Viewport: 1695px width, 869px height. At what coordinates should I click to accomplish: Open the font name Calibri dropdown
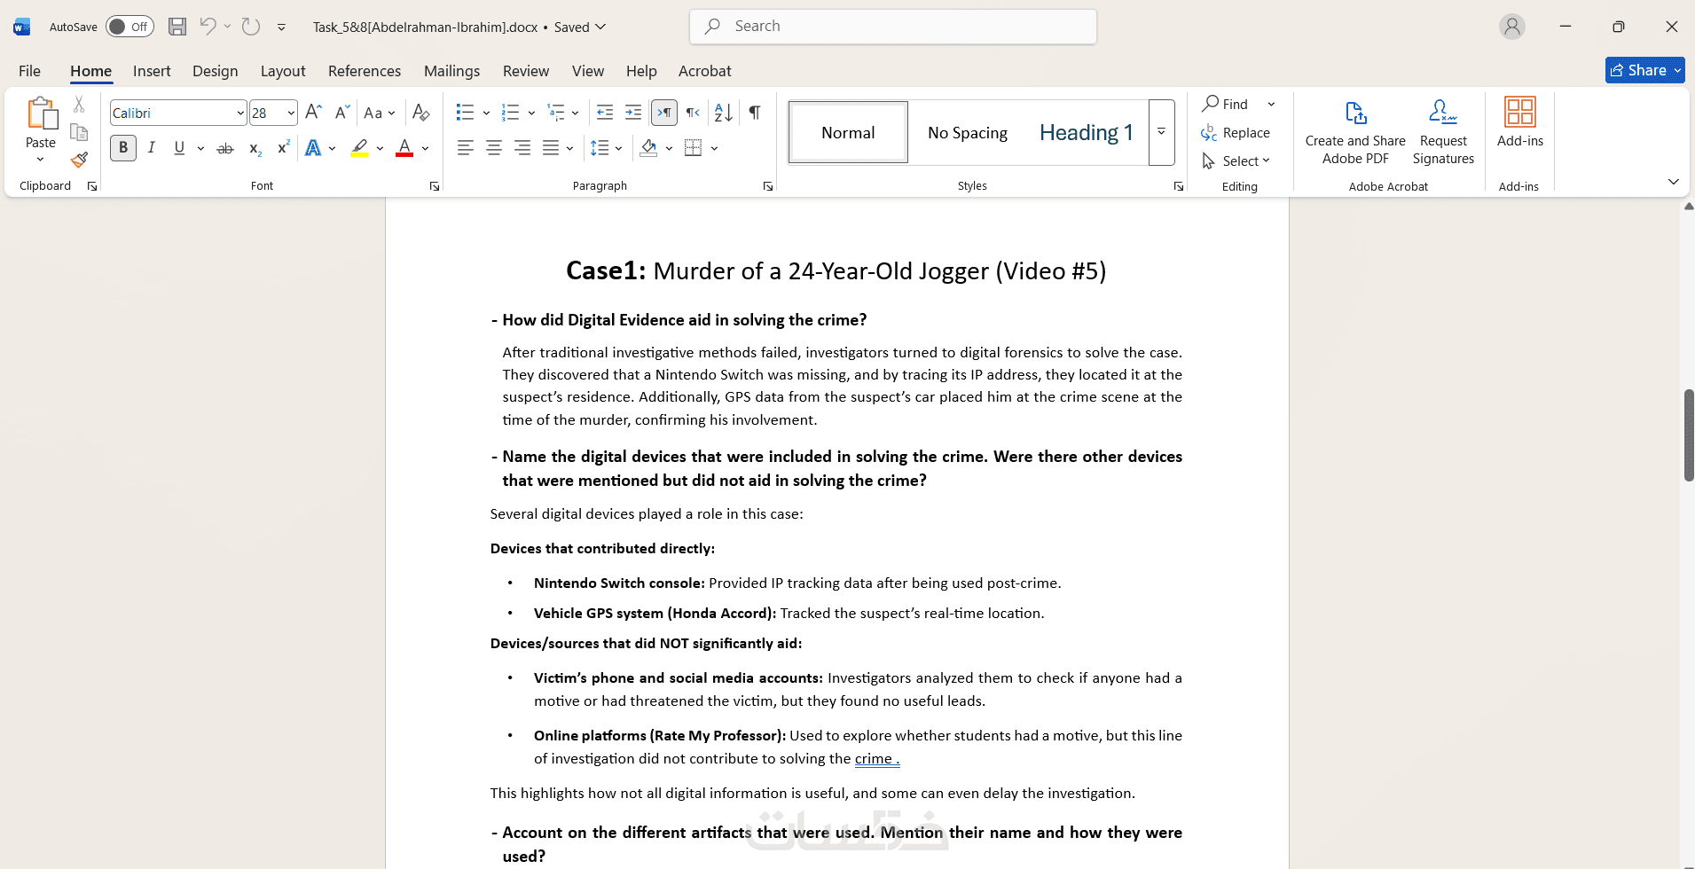[x=239, y=113]
